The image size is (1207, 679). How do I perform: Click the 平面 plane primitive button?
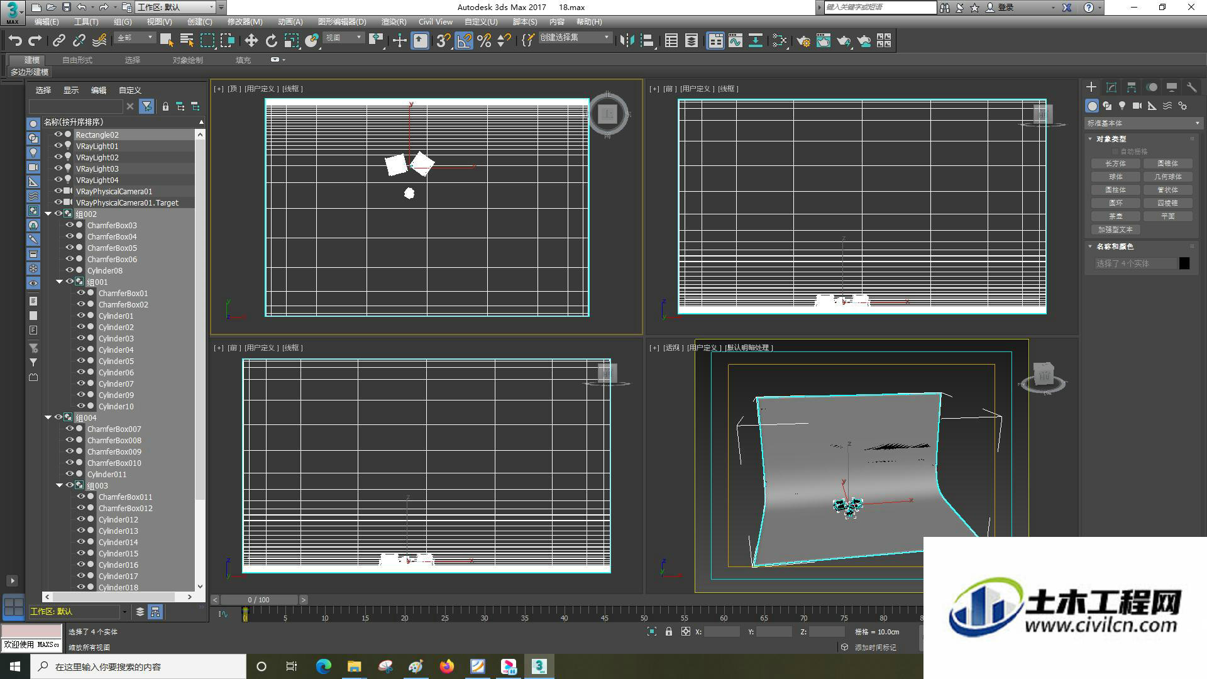(x=1168, y=216)
